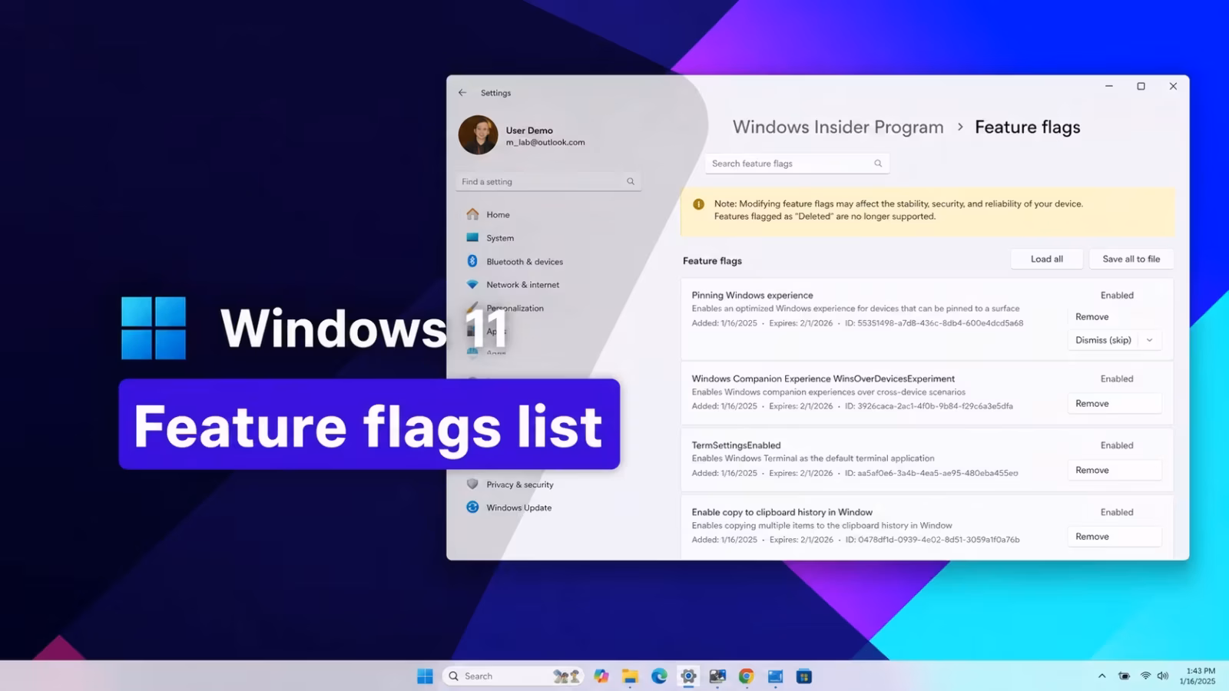Click the Load all button
This screenshot has width=1229, height=691.
pyautogui.click(x=1047, y=260)
